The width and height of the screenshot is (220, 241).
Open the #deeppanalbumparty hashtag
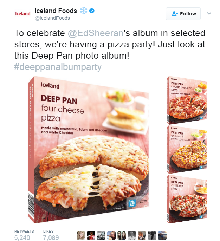point(58,66)
